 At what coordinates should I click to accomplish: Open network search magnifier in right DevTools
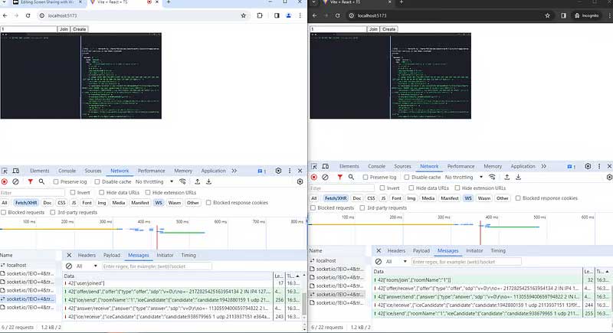[349, 177]
